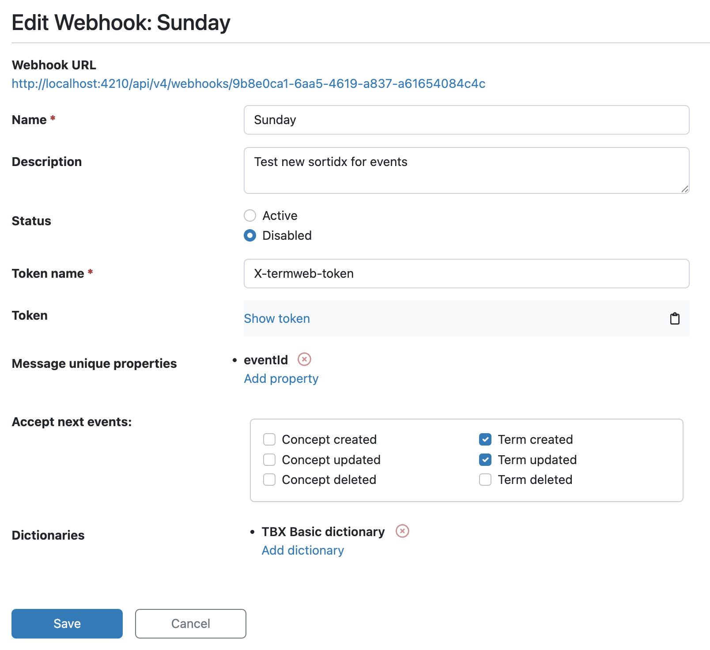Focus the Description text area

point(467,170)
